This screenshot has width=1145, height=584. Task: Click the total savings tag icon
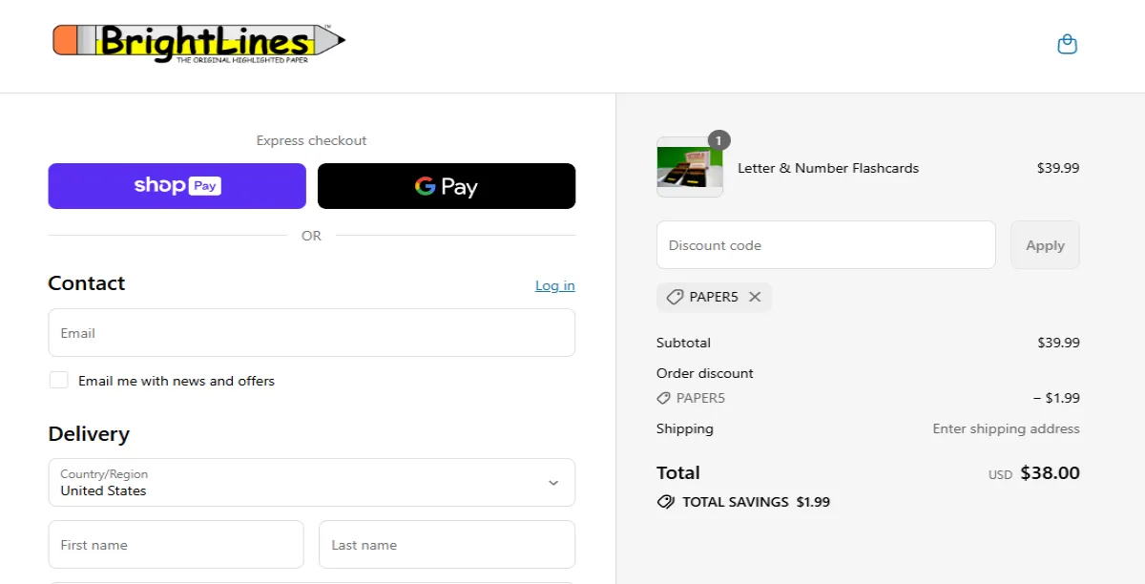click(x=665, y=502)
